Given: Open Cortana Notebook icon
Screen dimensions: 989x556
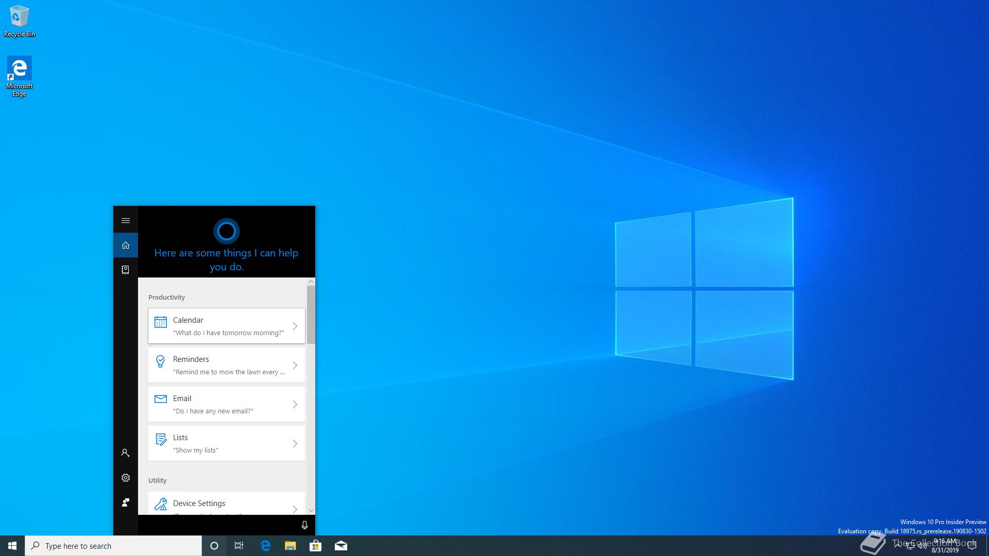Looking at the screenshot, I should 125,270.
